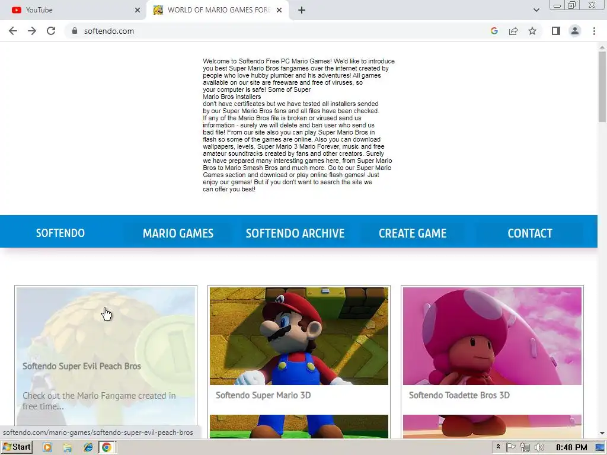607x455 pixels.
Task: Show hidden system tray icons
Action: pos(498,447)
